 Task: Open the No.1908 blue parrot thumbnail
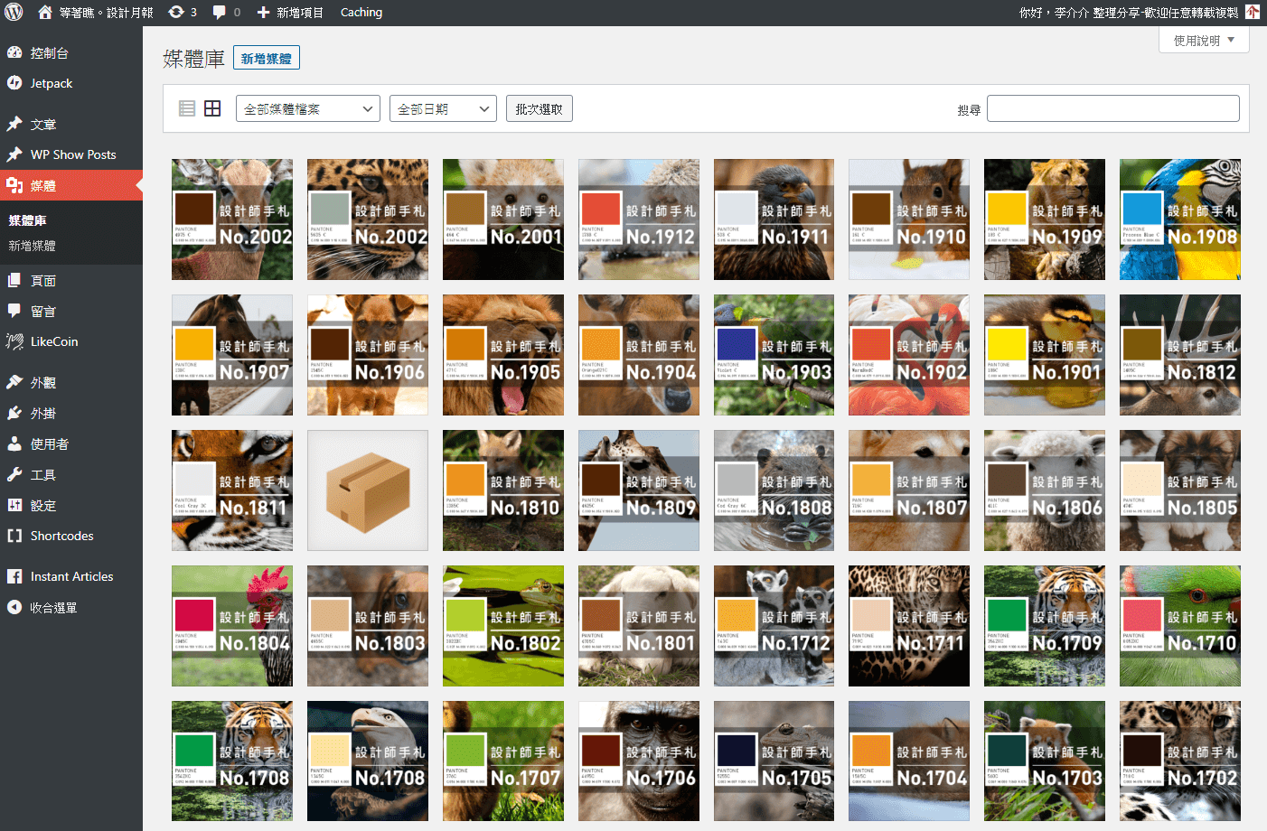1179,219
